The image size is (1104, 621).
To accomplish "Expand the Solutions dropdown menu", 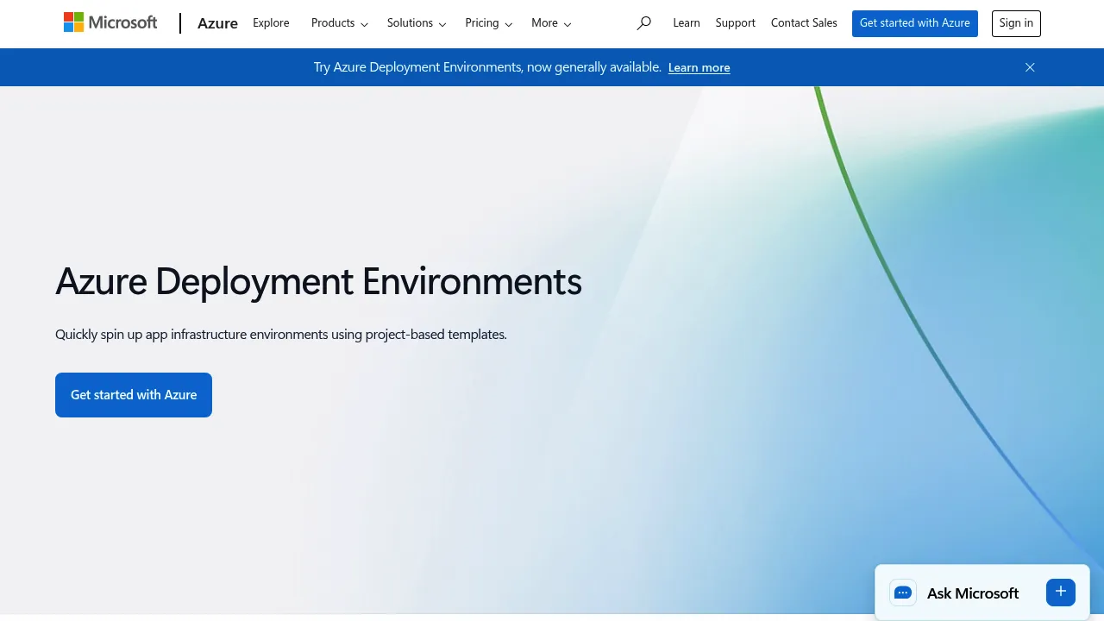I will click(x=417, y=23).
